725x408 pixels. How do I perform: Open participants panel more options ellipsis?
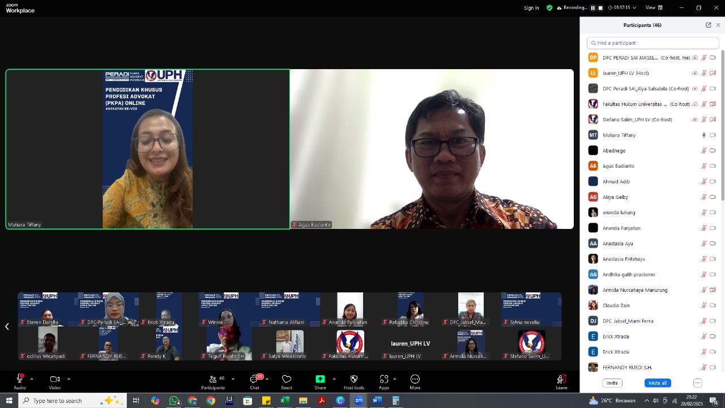tap(697, 383)
